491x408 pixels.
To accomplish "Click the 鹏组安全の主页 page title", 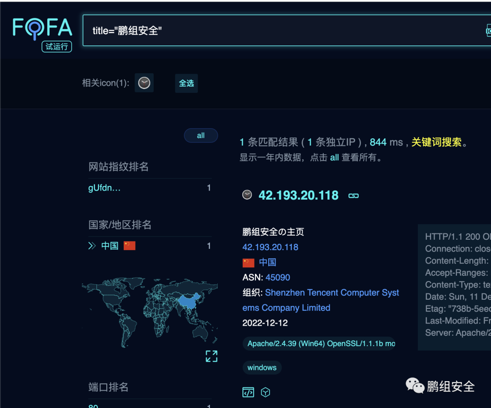I will click(273, 232).
